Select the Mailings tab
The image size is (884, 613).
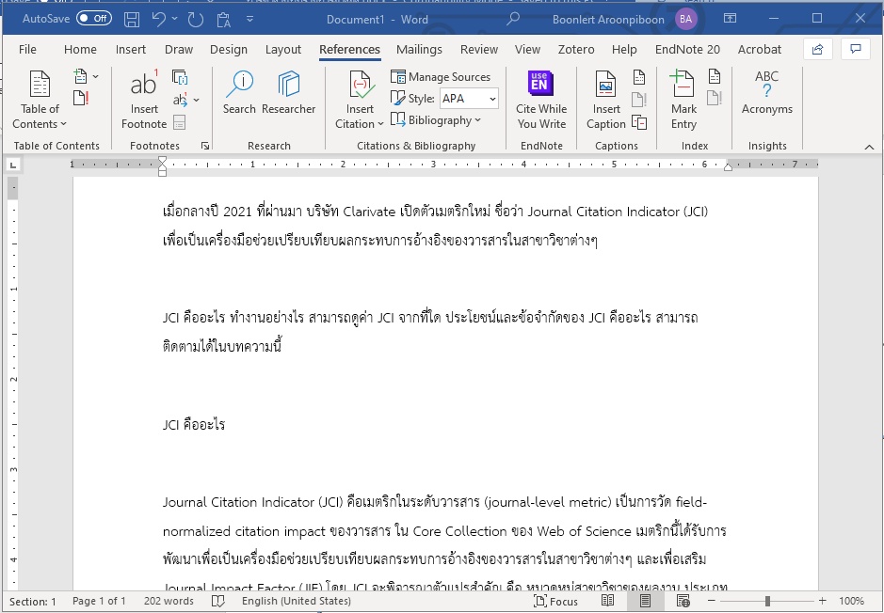(419, 50)
